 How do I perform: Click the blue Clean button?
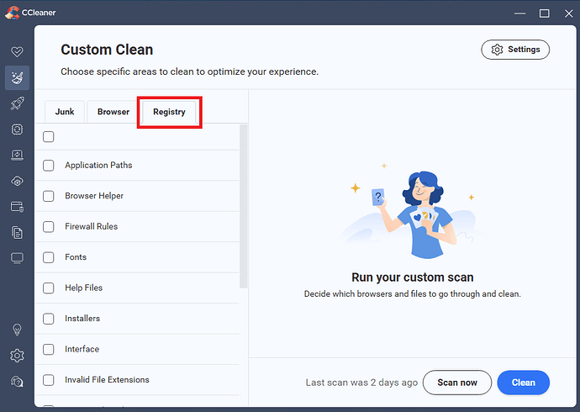coord(523,383)
